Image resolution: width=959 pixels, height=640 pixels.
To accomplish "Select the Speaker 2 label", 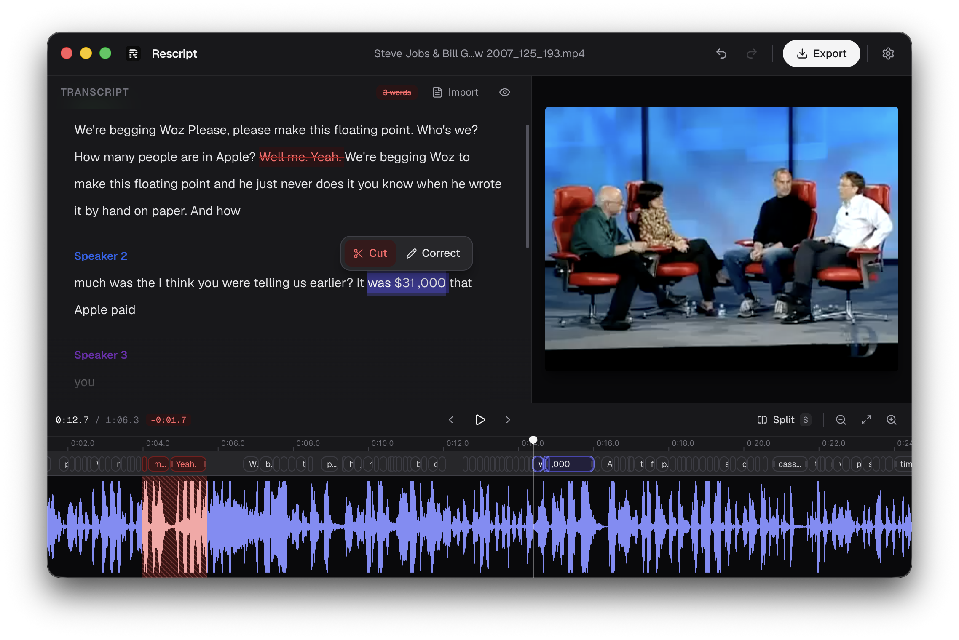I will click(101, 256).
